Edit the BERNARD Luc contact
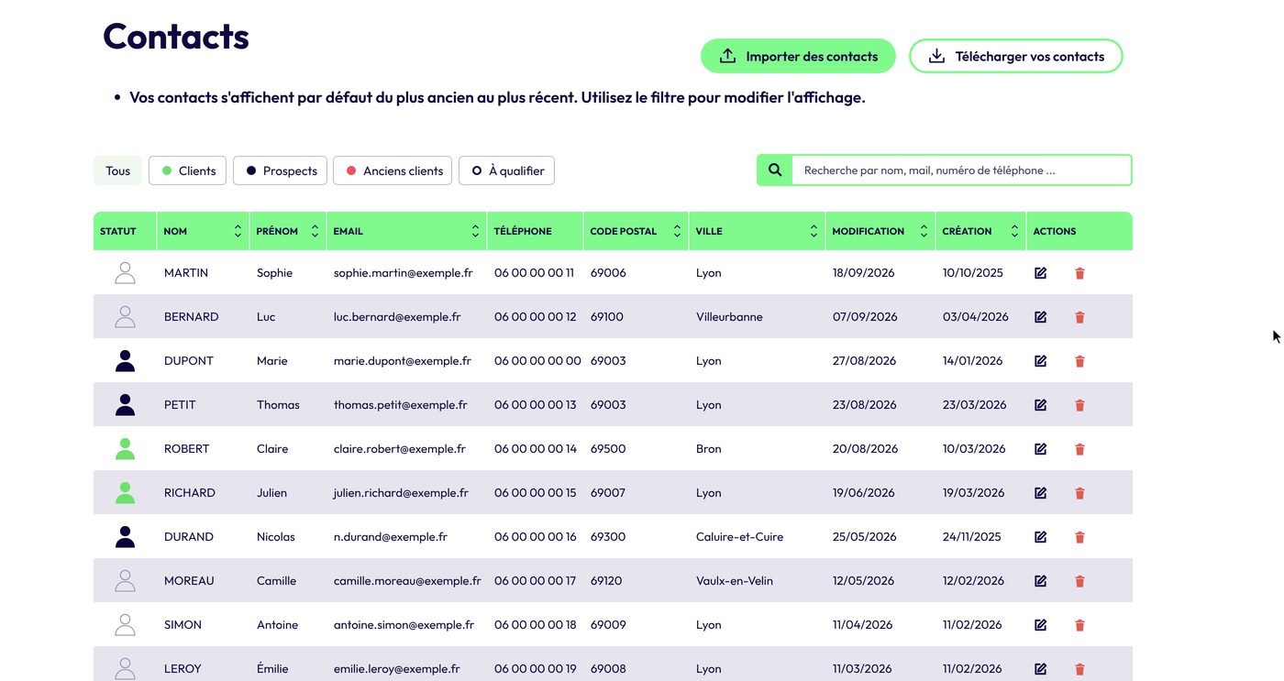 [1040, 317]
